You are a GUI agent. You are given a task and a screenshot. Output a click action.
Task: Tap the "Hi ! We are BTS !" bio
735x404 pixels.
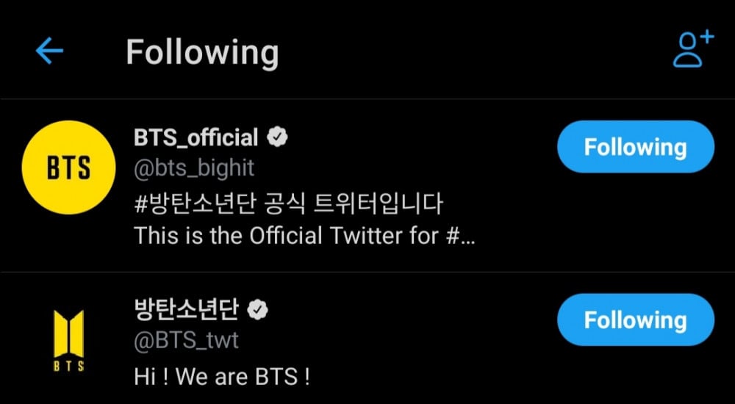[x=221, y=377]
